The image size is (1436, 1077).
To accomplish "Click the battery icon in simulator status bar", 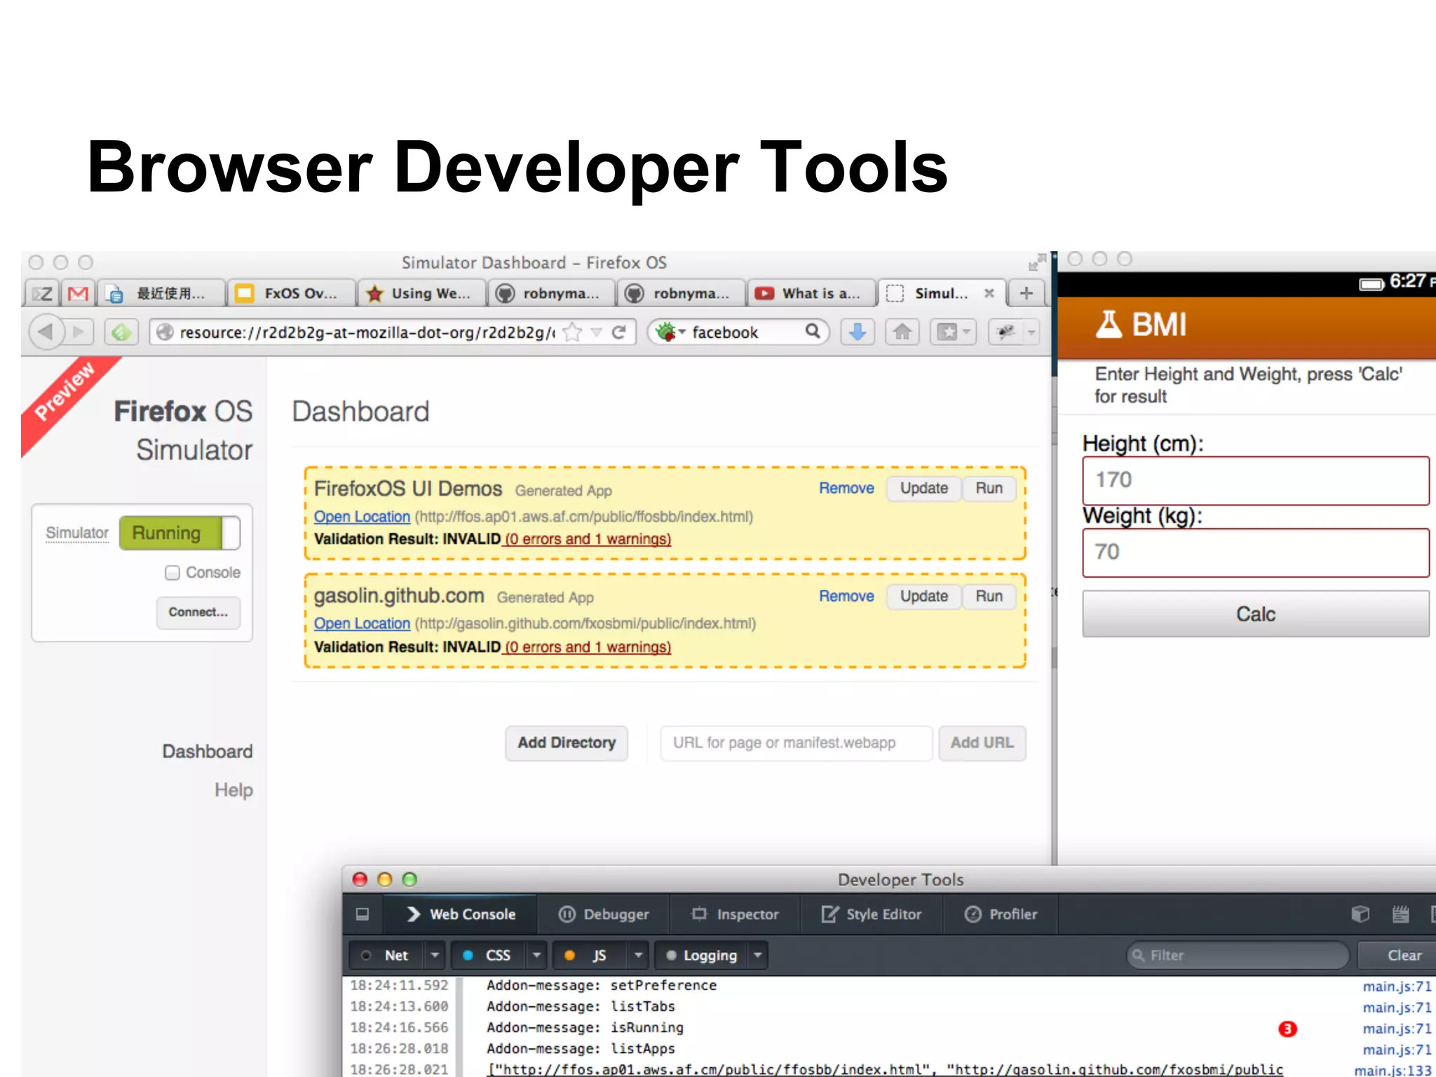I will 1371,283.
